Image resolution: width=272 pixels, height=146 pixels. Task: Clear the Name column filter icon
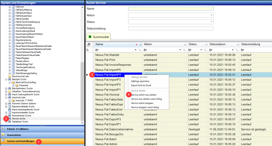click(x=140, y=50)
